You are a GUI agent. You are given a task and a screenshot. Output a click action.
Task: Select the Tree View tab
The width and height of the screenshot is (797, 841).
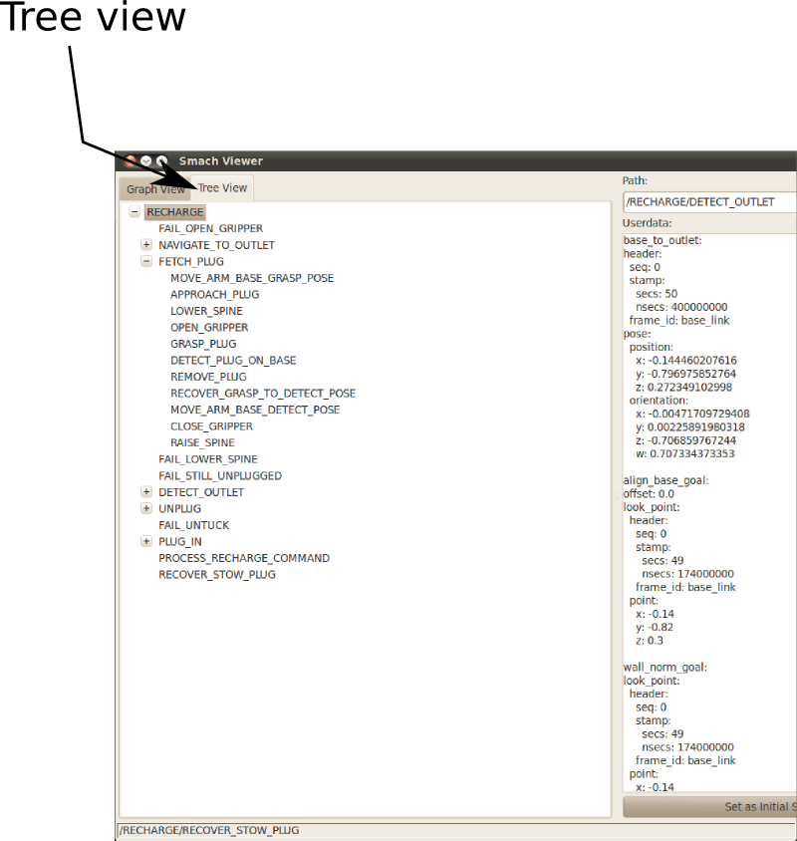click(222, 187)
